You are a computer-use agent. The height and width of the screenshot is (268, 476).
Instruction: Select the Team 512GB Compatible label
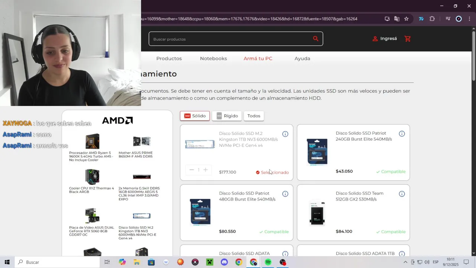coord(390,232)
